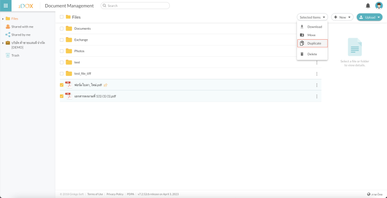Expand the Files tree arrow in sidebar
Image resolution: width=387 pixels, height=198 pixels.
point(3,19)
